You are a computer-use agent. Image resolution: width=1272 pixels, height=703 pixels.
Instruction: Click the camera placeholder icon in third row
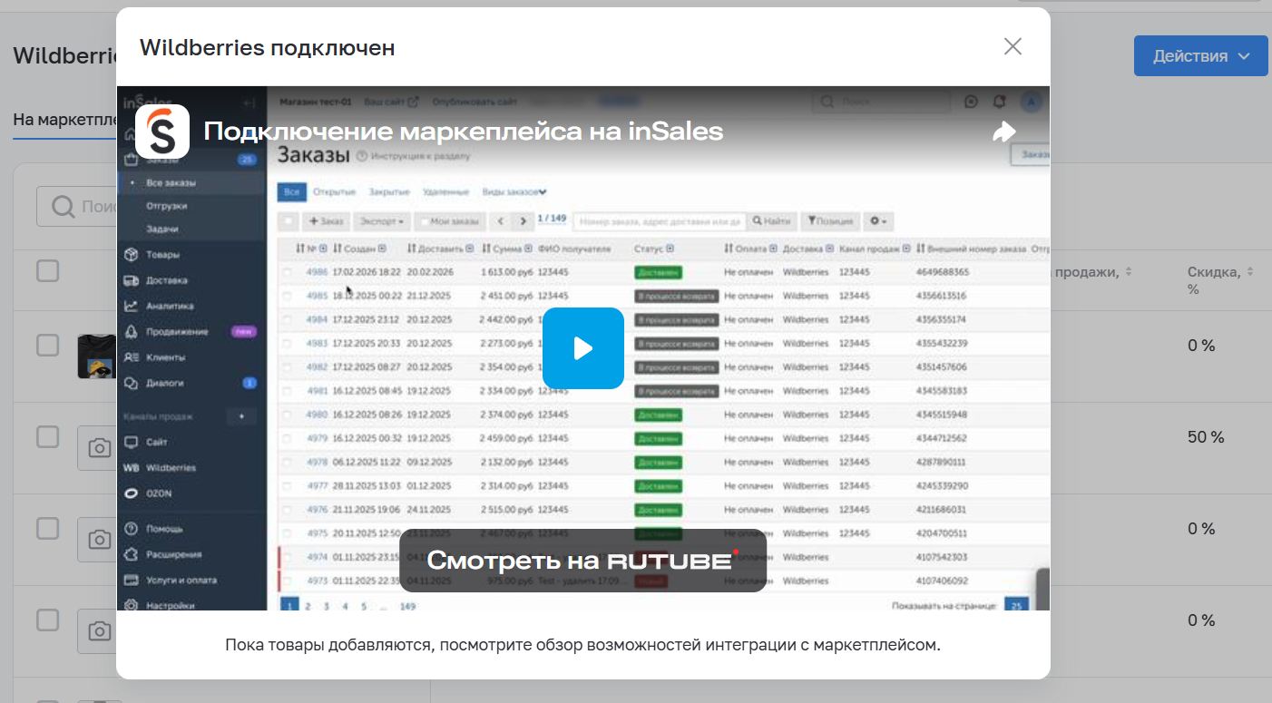tap(98, 540)
